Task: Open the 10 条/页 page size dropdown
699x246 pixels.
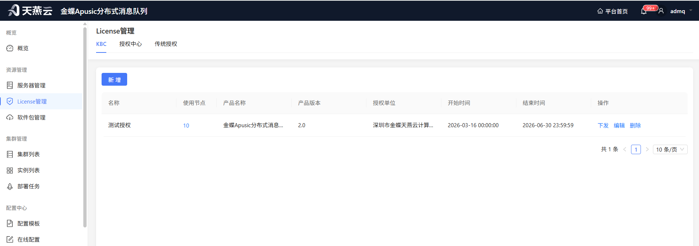Action: [x=670, y=149]
